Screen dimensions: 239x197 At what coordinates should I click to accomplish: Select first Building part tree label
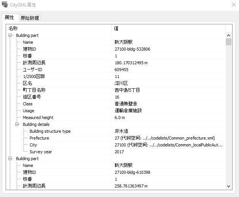coord(27,35)
